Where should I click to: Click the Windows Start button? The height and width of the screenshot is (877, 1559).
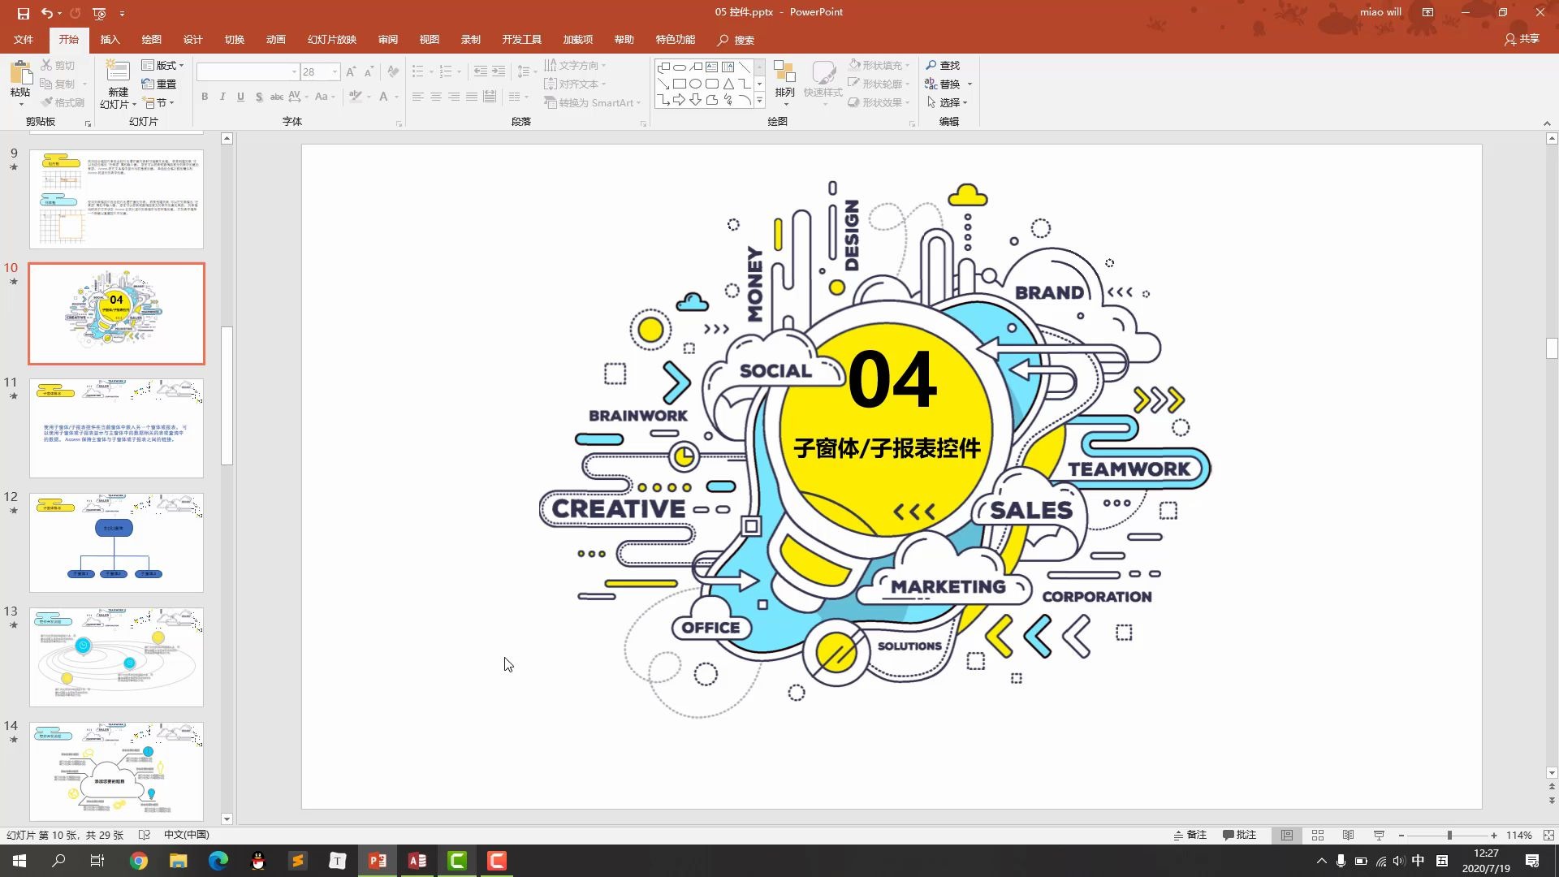click(19, 861)
